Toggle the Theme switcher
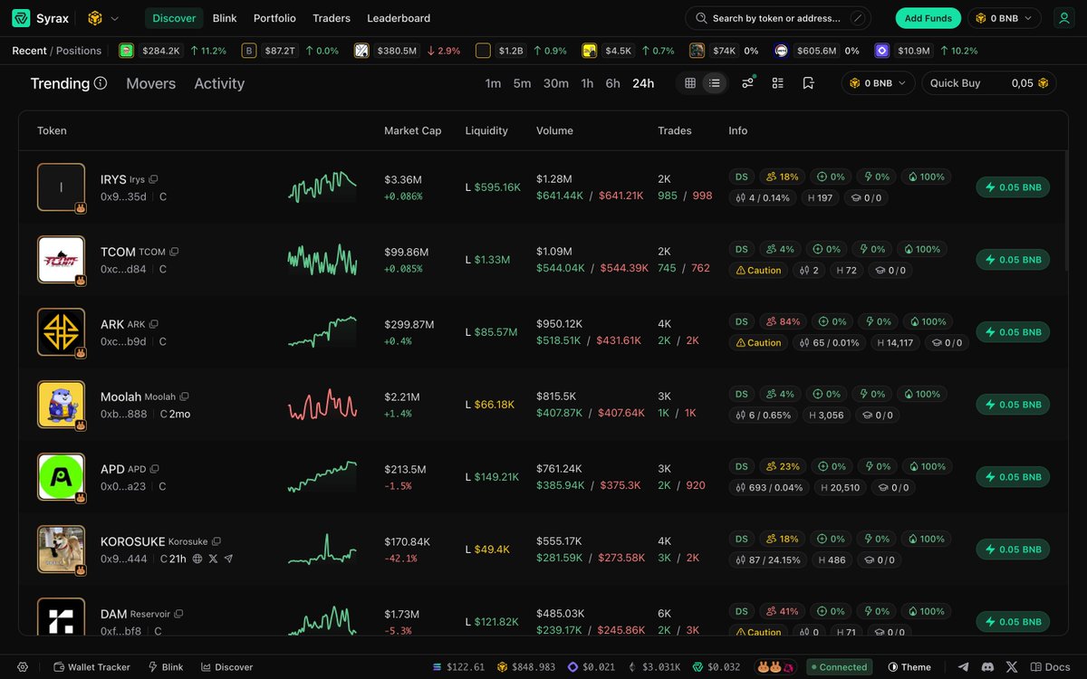This screenshot has height=679, width=1087. (909, 666)
